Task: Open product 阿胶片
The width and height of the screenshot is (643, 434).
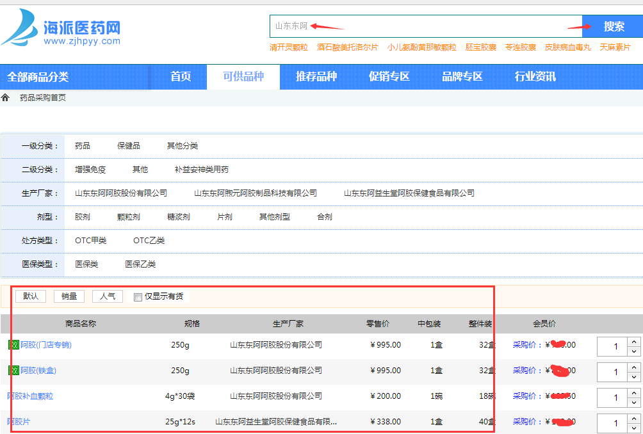Action: click(19, 422)
